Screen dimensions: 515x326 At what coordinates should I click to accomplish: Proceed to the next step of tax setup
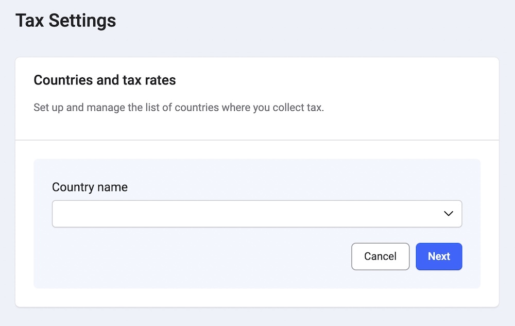(x=439, y=256)
